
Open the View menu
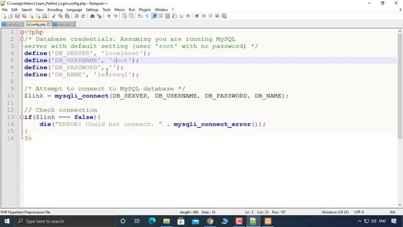click(x=40, y=9)
